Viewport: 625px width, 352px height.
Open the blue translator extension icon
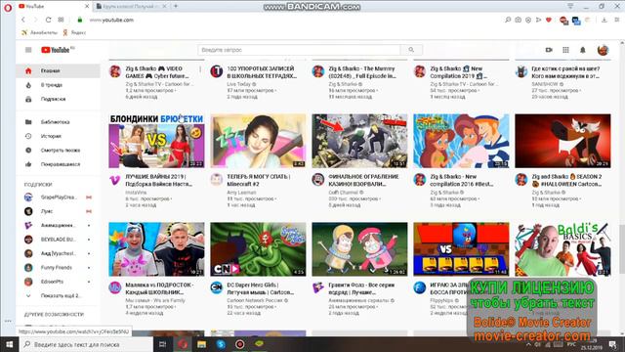click(576, 21)
